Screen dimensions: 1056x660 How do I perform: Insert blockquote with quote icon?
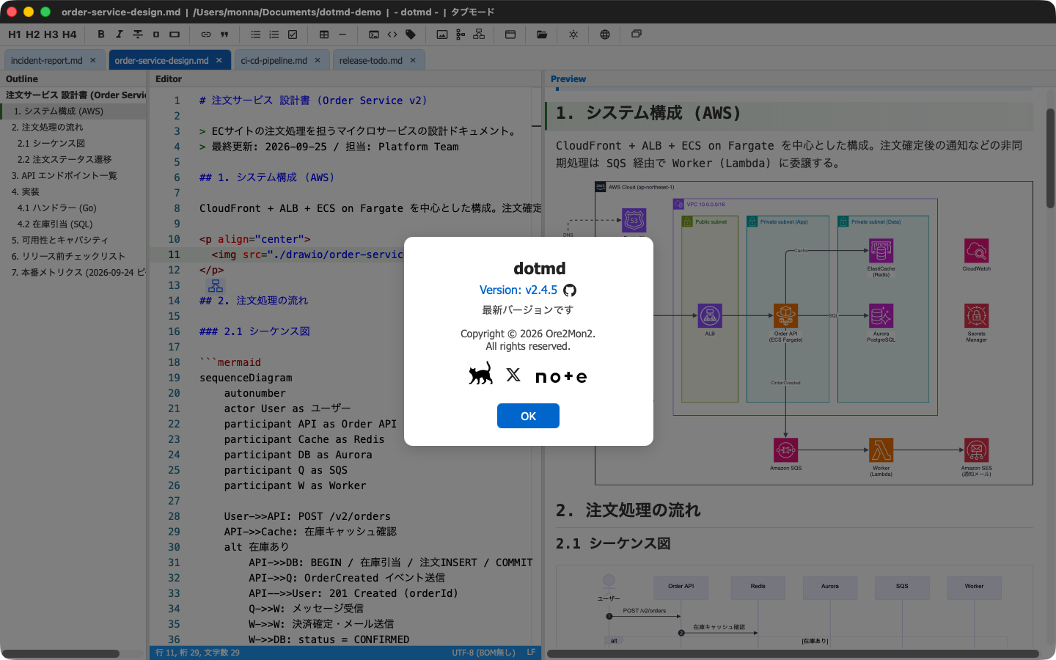(x=224, y=34)
